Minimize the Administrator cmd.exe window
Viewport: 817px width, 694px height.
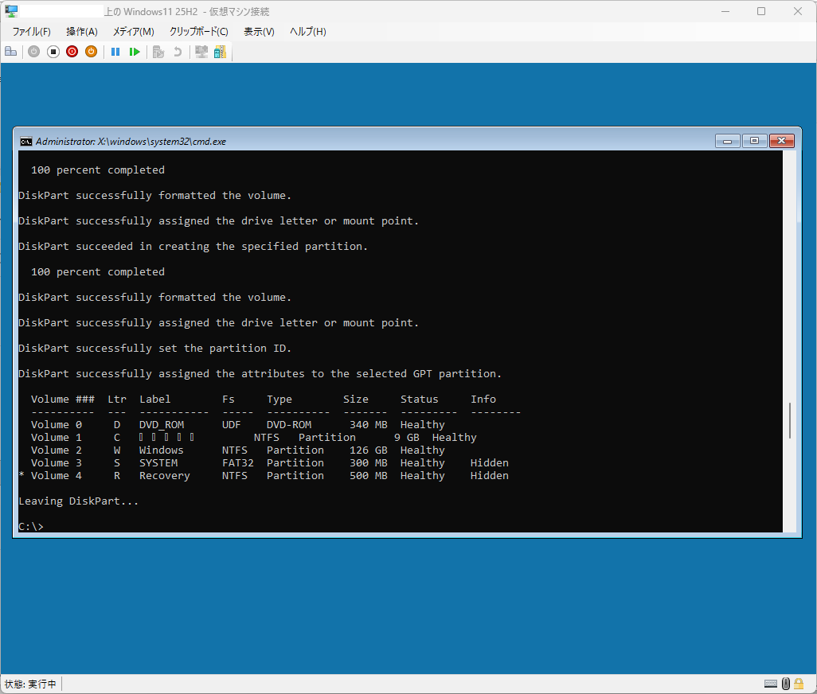[727, 141]
